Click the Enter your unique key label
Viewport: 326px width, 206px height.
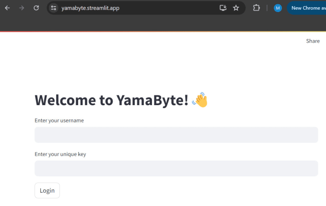(x=60, y=154)
